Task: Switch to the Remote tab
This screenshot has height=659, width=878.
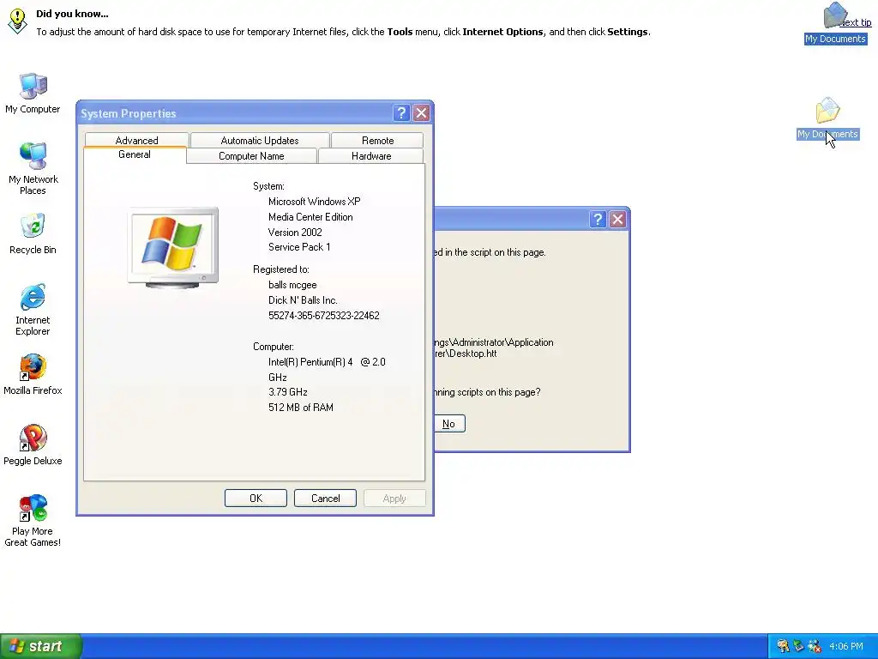Action: (x=377, y=140)
